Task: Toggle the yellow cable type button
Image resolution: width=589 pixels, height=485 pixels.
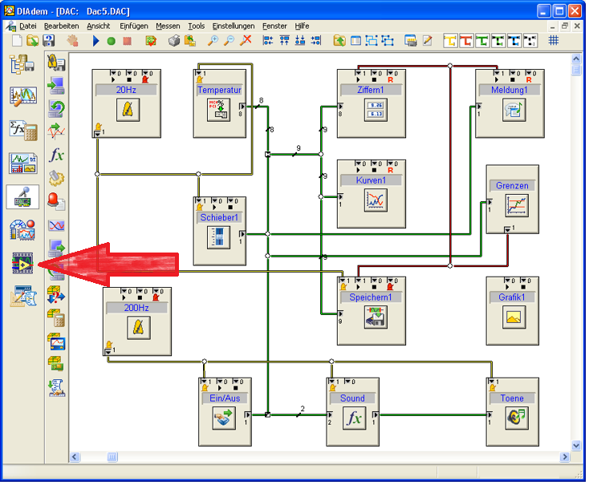Action: [450, 40]
